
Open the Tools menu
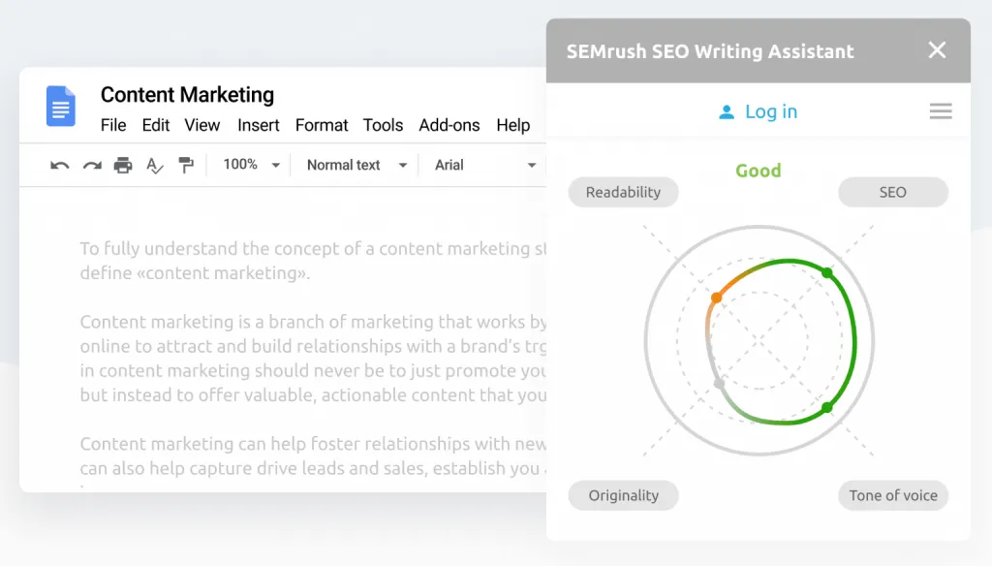click(383, 125)
